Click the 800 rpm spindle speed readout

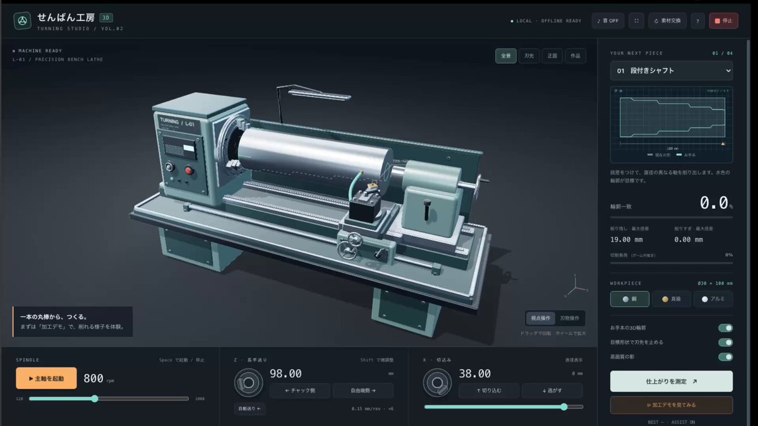coord(93,379)
